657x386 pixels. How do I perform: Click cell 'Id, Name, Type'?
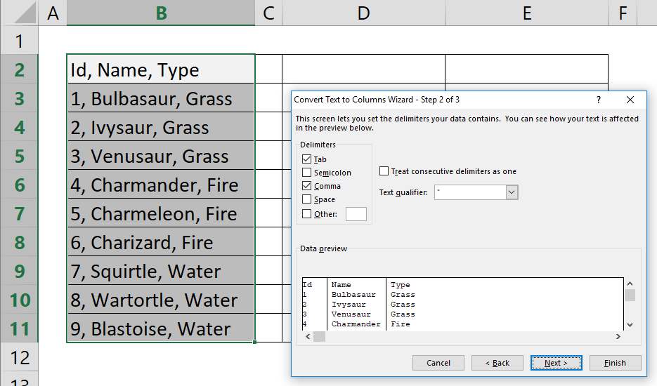click(x=161, y=69)
